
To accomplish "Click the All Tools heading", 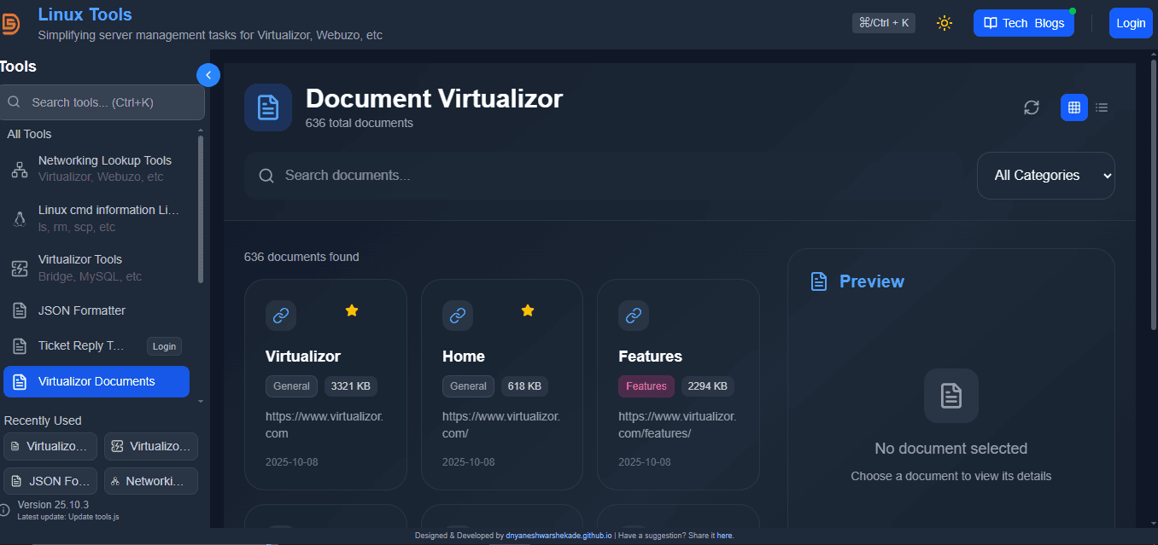I will [29, 134].
